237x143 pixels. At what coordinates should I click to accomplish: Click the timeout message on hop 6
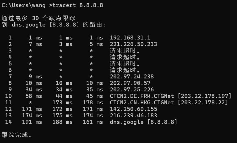pyautogui.click(x=125, y=70)
